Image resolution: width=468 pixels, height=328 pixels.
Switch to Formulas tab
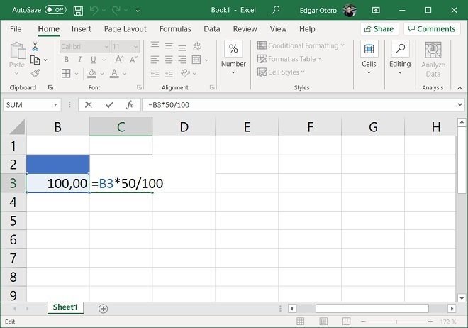(x=175, y=29)
